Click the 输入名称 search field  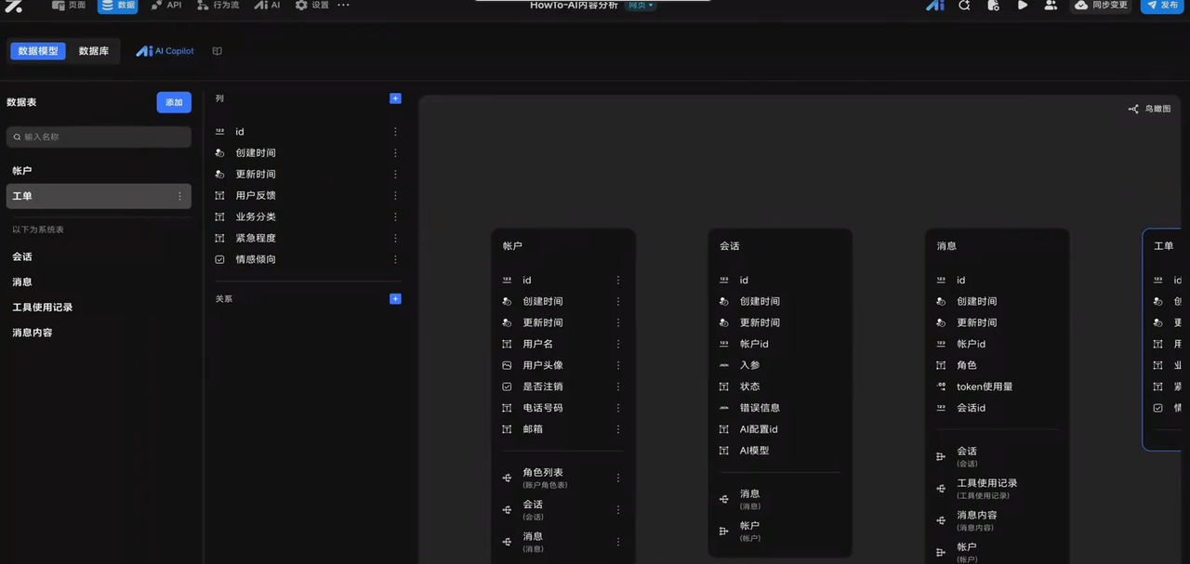click(99, 137)
